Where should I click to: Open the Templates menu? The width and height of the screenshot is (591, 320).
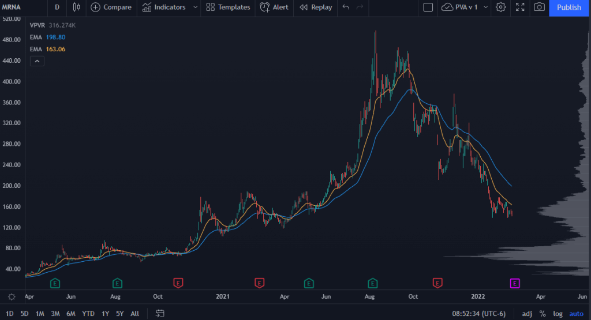coord(228,7)
